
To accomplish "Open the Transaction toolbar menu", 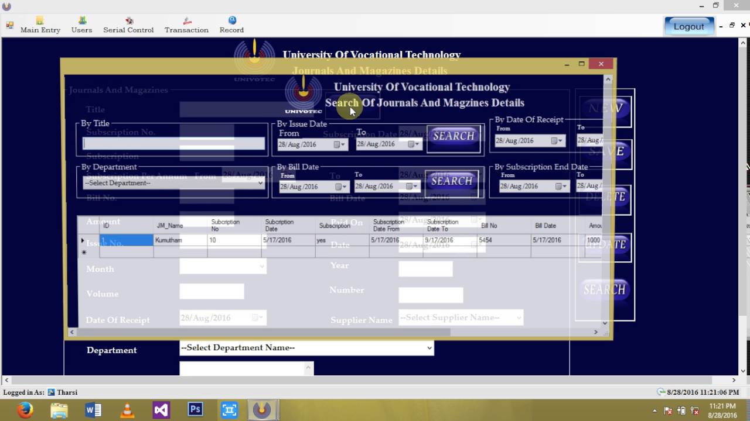I will click(186, 25).
